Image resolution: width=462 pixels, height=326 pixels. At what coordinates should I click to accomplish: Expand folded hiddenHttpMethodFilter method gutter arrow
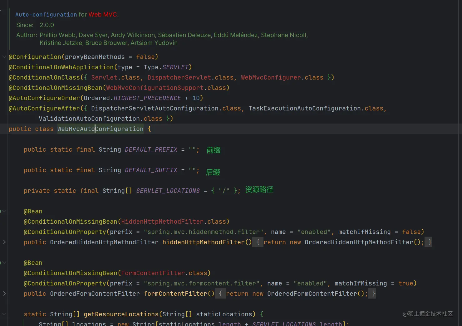4,242
